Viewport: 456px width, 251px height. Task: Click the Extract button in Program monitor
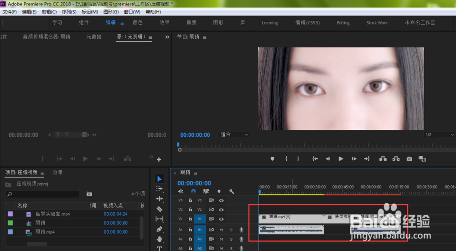pos(396,159)
